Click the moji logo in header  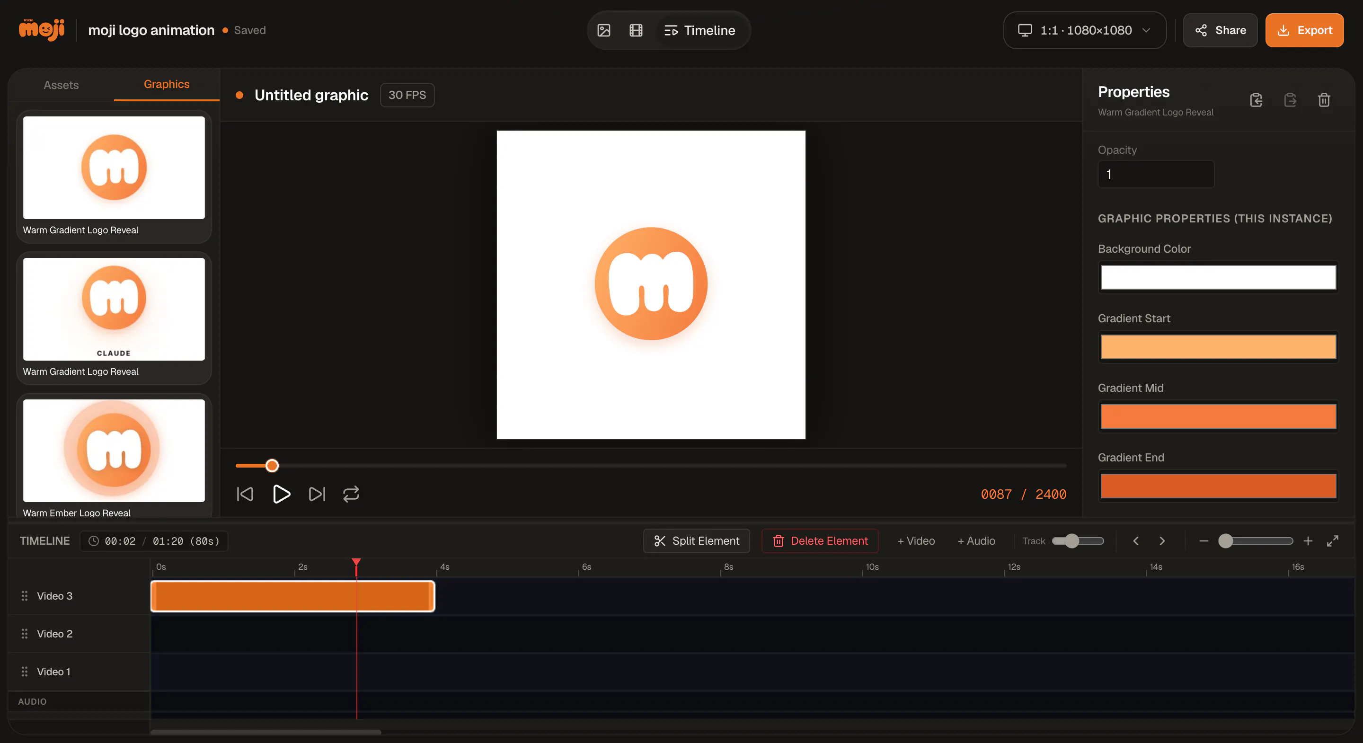(42, 30)
